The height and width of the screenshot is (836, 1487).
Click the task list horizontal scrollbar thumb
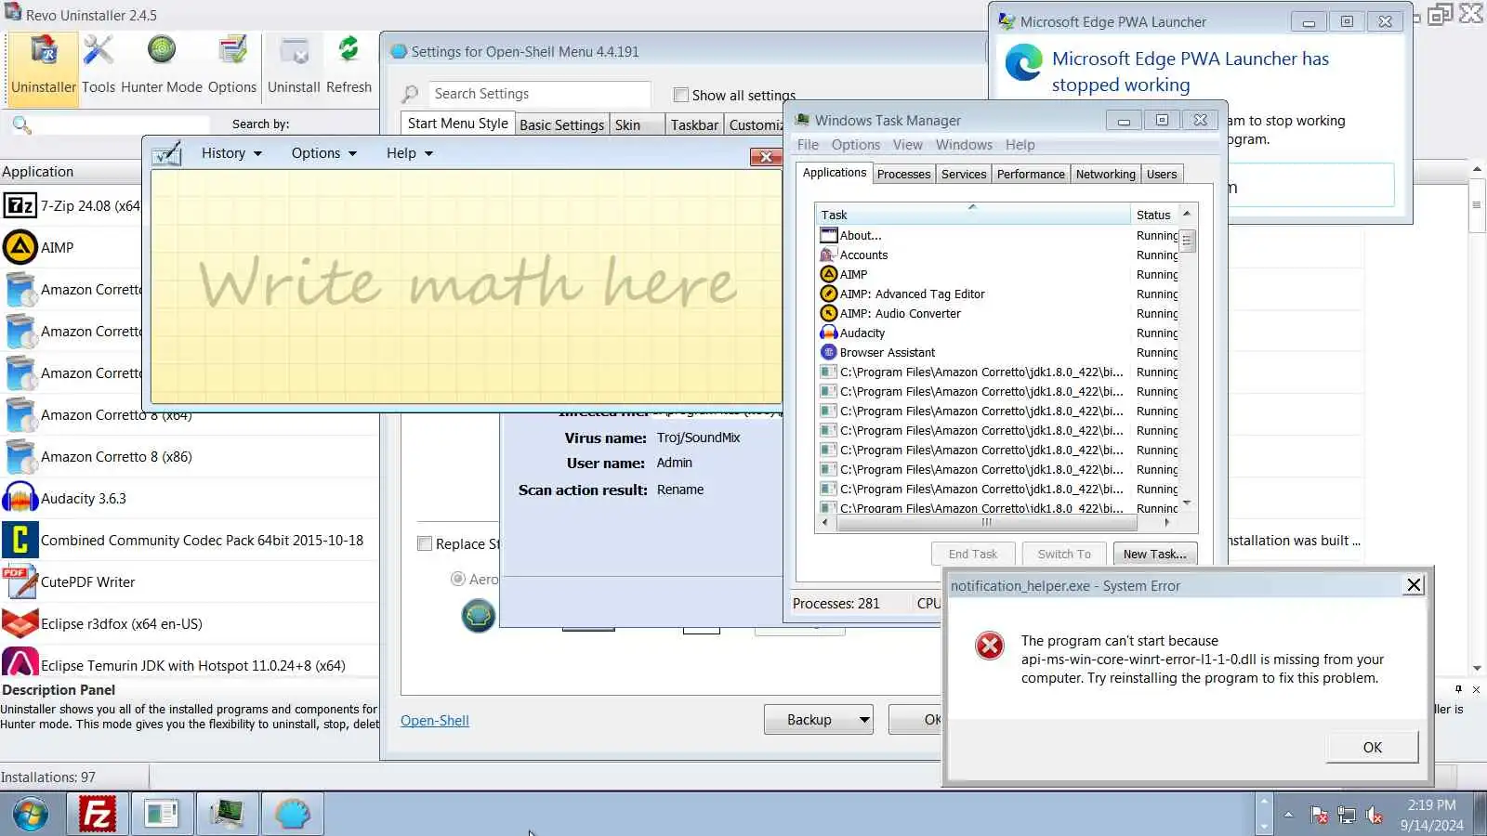[986, 523]
